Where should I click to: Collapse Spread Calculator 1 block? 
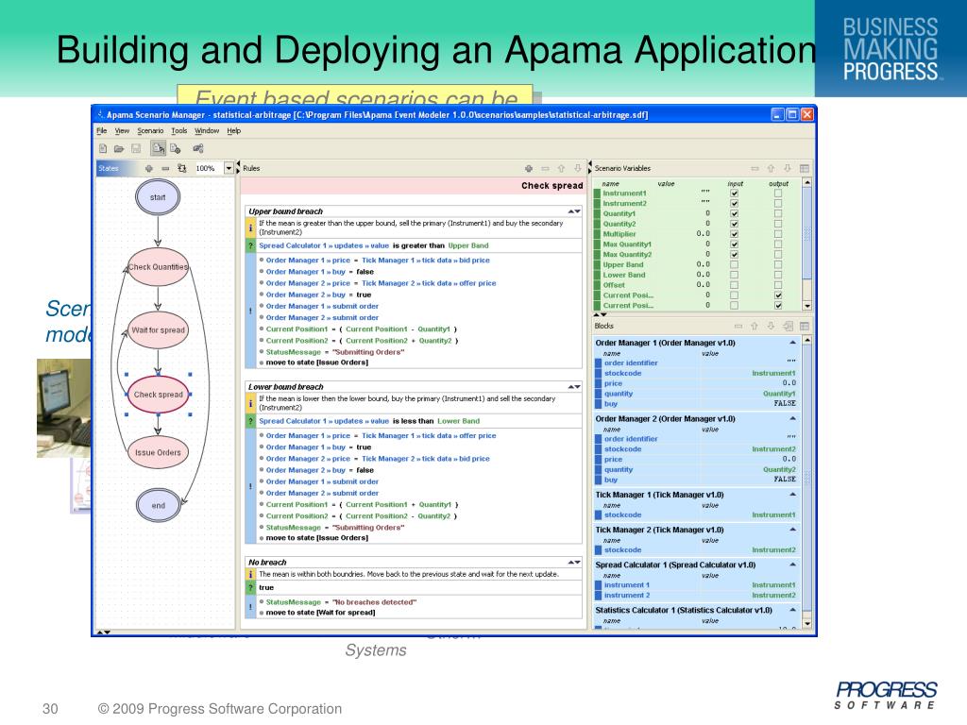[792, 565]
